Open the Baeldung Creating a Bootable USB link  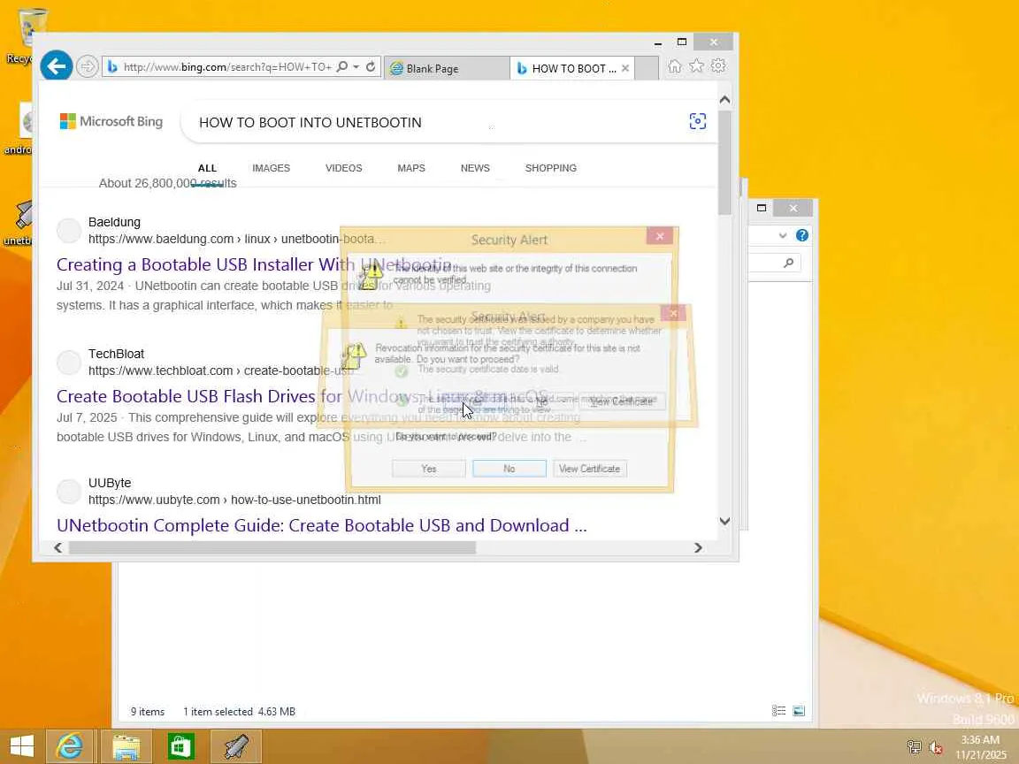[254, 265]
